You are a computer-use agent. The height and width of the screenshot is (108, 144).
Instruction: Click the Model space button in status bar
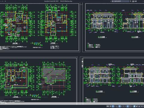[x=108, y=106]
